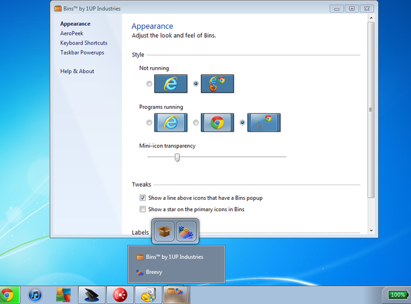Screen dimensions: 411x304
Task: Go to the Taskbar Powerups section
Action: pos(82,52)
